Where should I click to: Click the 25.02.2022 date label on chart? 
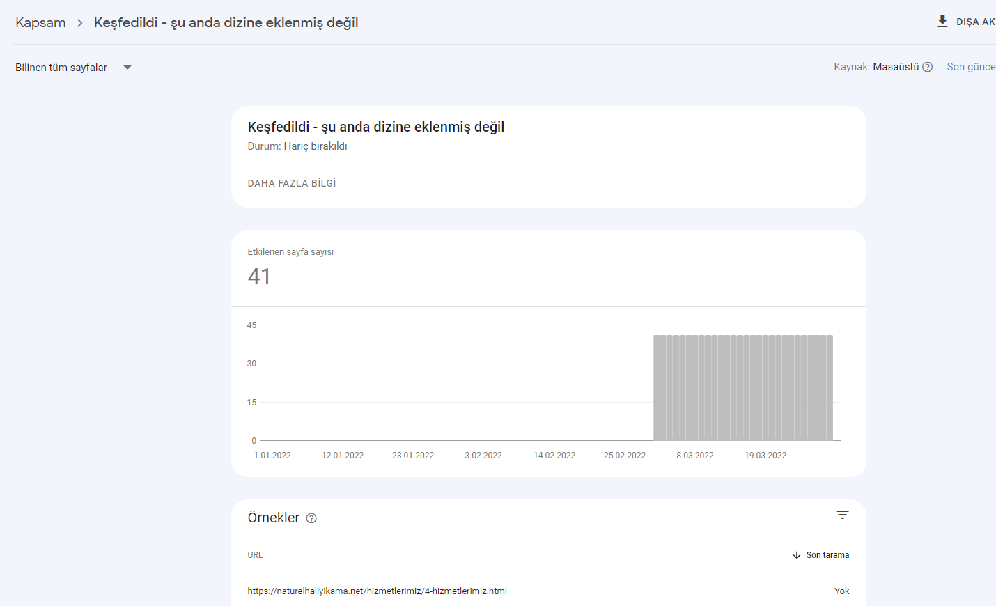pos(625,456)
